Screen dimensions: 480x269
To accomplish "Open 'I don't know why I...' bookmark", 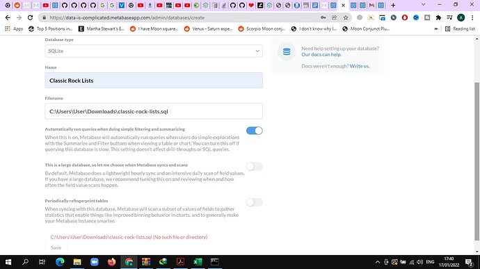I will [314, 28].
